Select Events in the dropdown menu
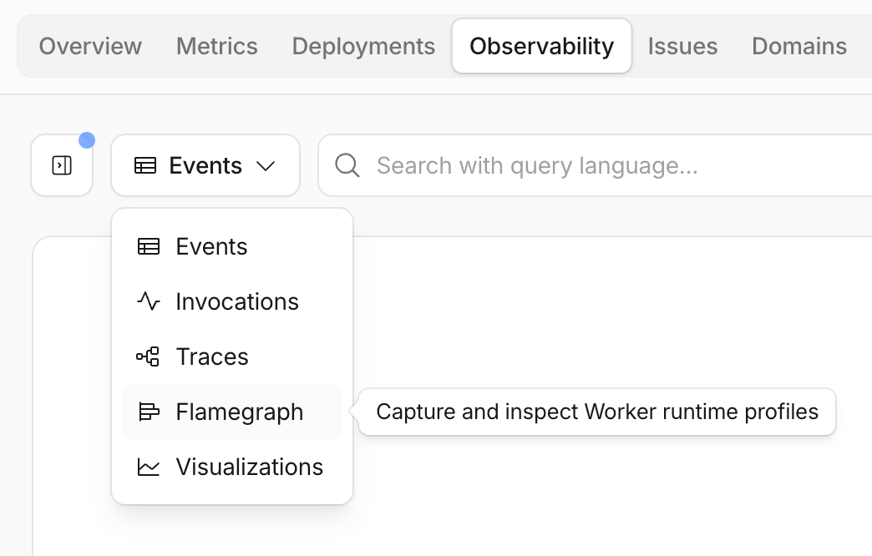Screen dimensions: 872x556 click(x=232, y=246)
